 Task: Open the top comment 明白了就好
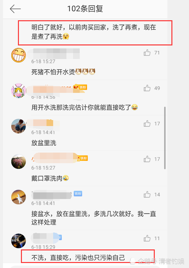point(94,32)
